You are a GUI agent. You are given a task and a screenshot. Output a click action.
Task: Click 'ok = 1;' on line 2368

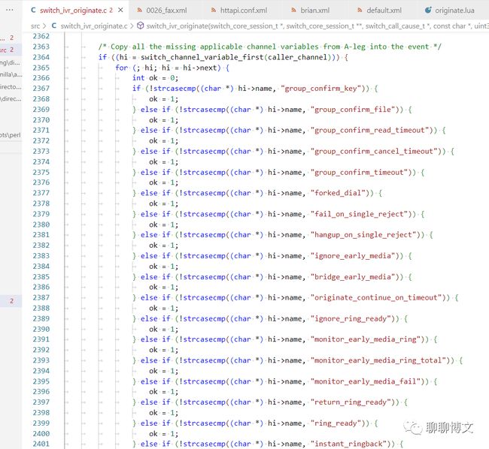pos(163,99)
